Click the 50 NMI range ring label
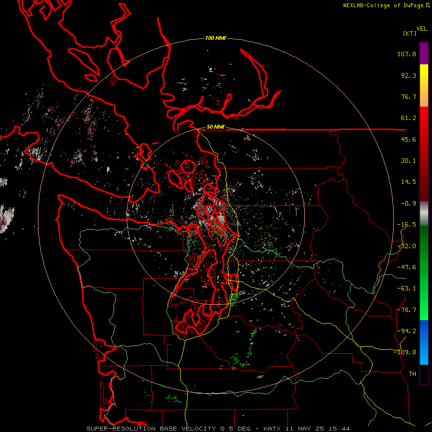432x432 pixels. click(x=216, y=127)
